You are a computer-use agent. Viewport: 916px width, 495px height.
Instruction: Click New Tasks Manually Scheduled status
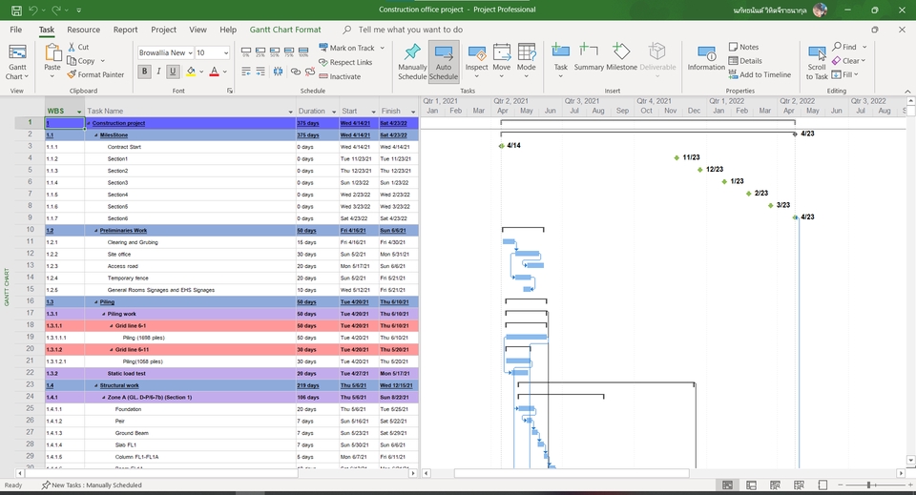click(92, 485)
